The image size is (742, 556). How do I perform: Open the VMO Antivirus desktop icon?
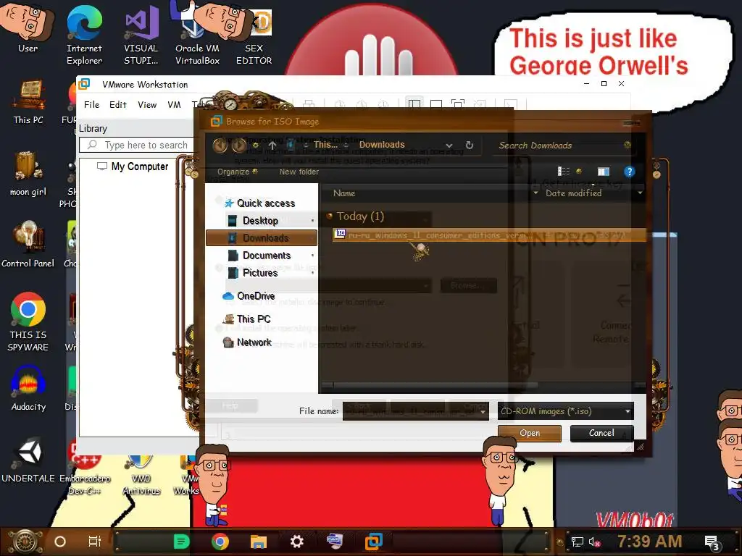click(141, 473)
